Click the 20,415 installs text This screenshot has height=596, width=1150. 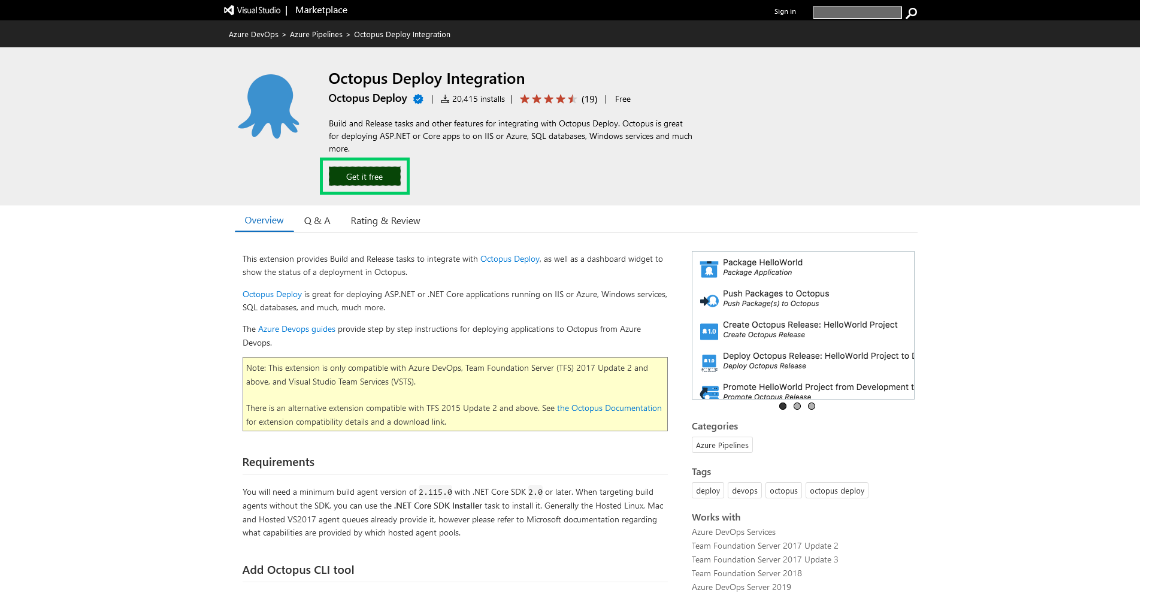[x=479, y=99]
